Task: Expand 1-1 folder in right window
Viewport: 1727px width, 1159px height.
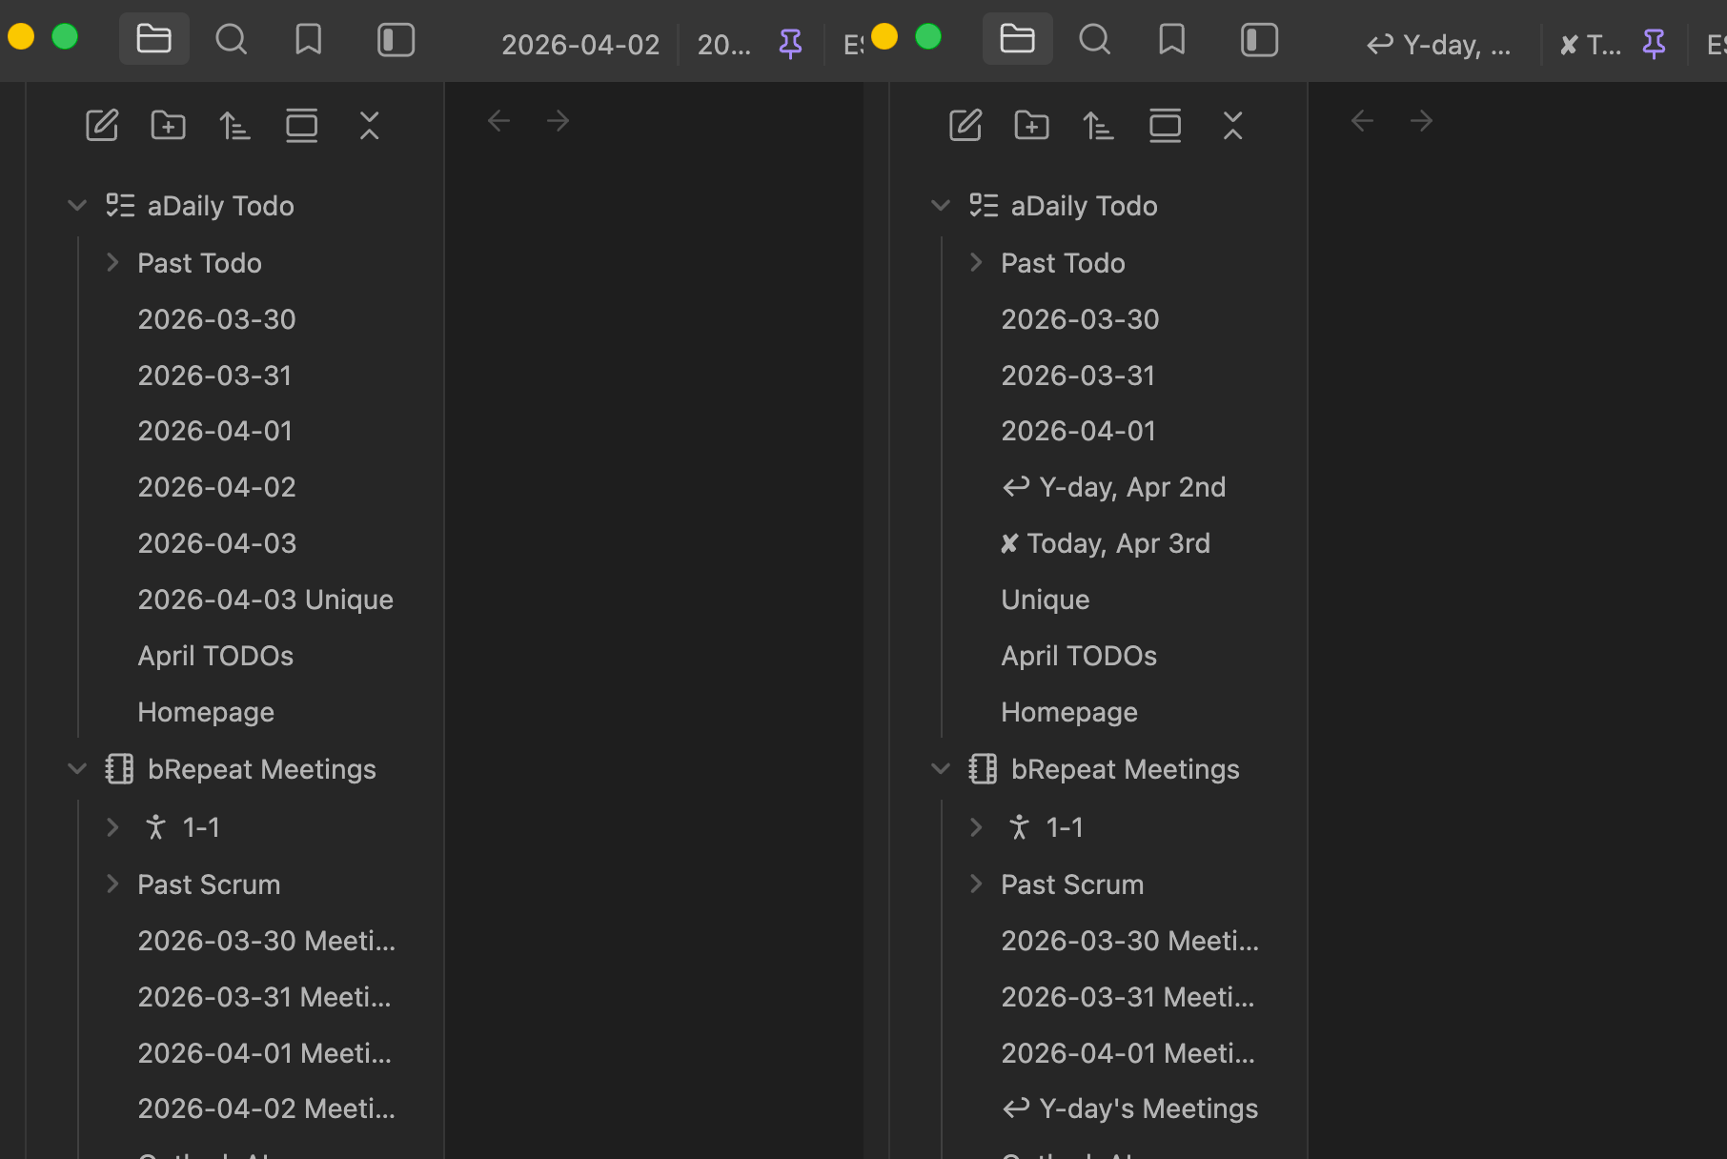Action: pyautogui.click(x=976, y=827)
